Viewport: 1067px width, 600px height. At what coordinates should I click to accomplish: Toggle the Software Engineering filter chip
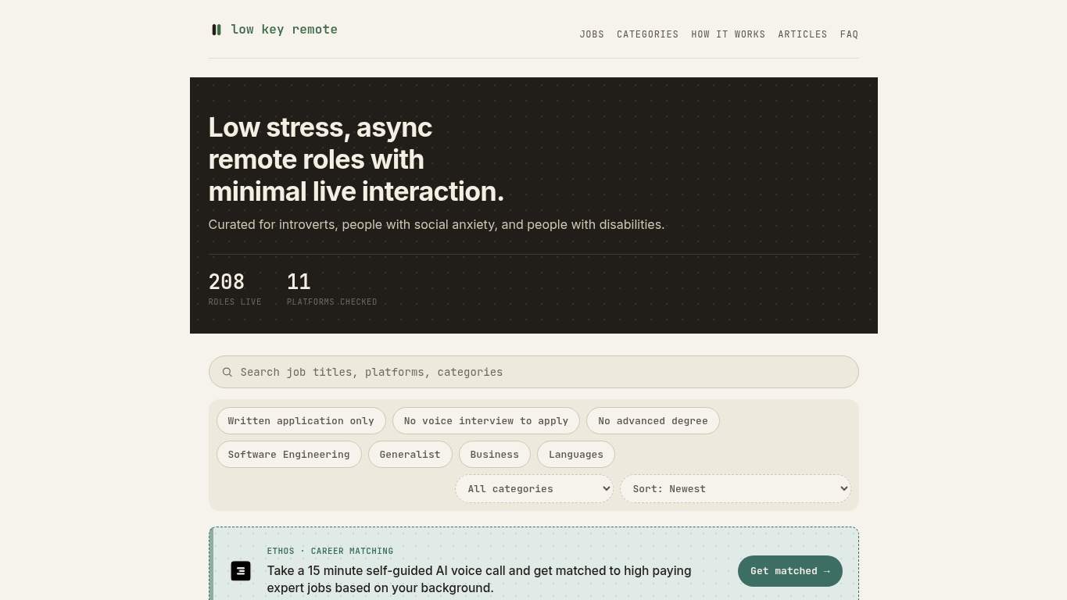click(x=289, y=455)
